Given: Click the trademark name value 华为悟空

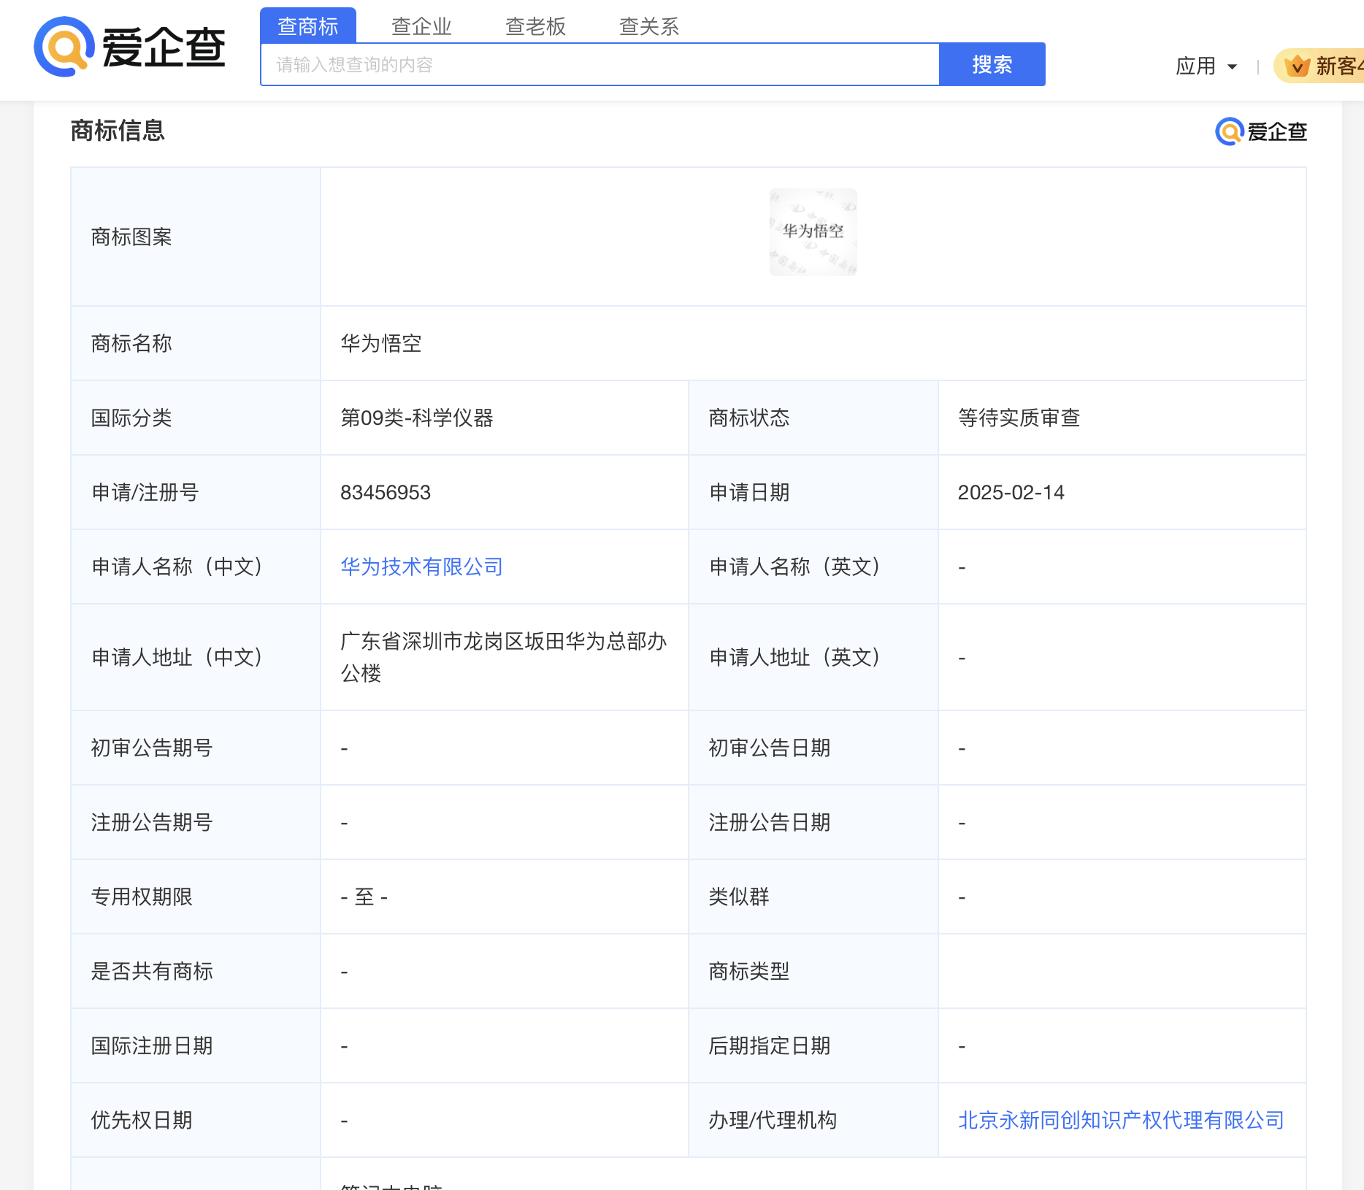Looking at the screenshot, I should tap(380, 343).
